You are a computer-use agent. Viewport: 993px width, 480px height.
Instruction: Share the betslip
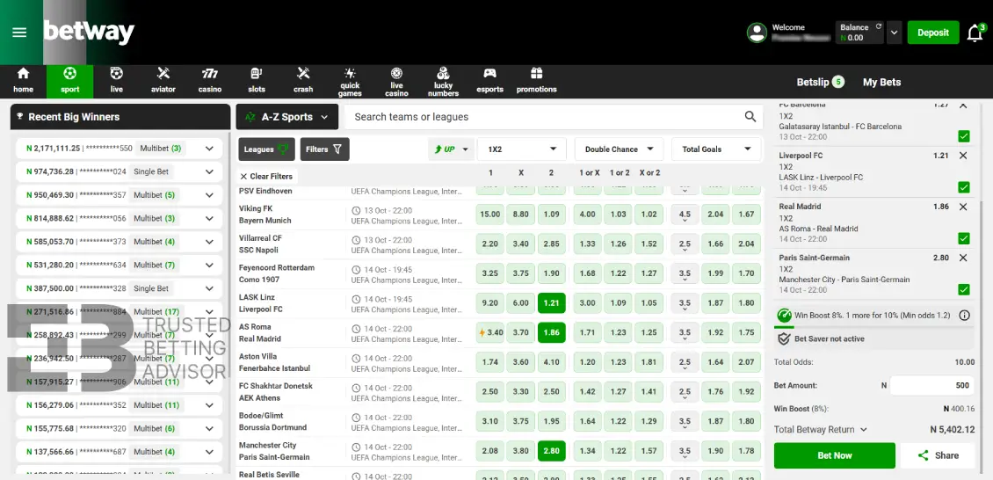(938, 455)
